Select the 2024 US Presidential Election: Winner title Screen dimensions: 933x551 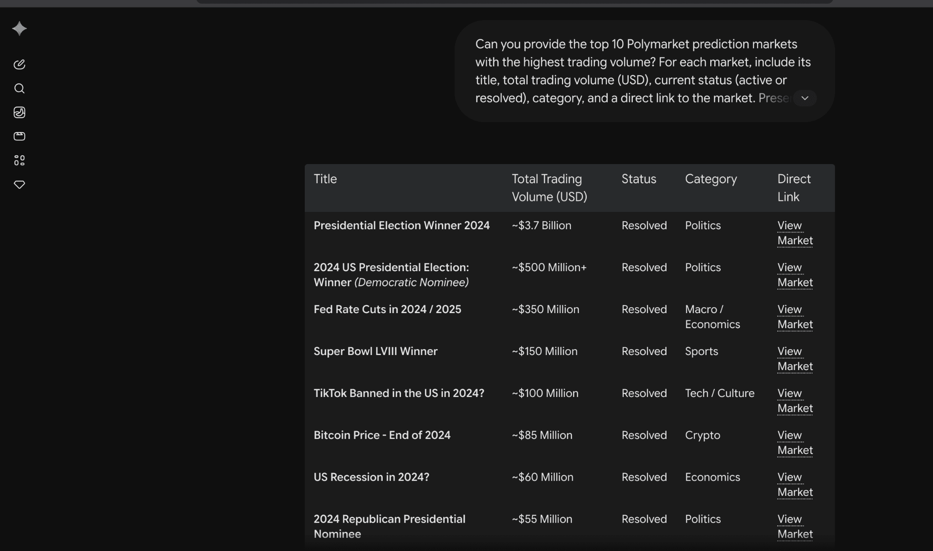tap(391, 275)
